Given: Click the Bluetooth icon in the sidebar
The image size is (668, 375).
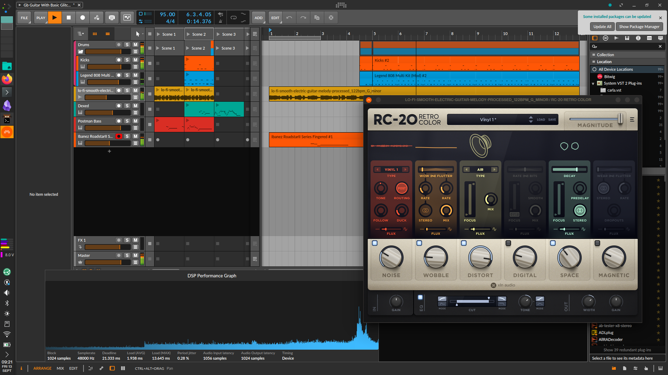Looking at the screenshot, I should click(x=7, y=303).
